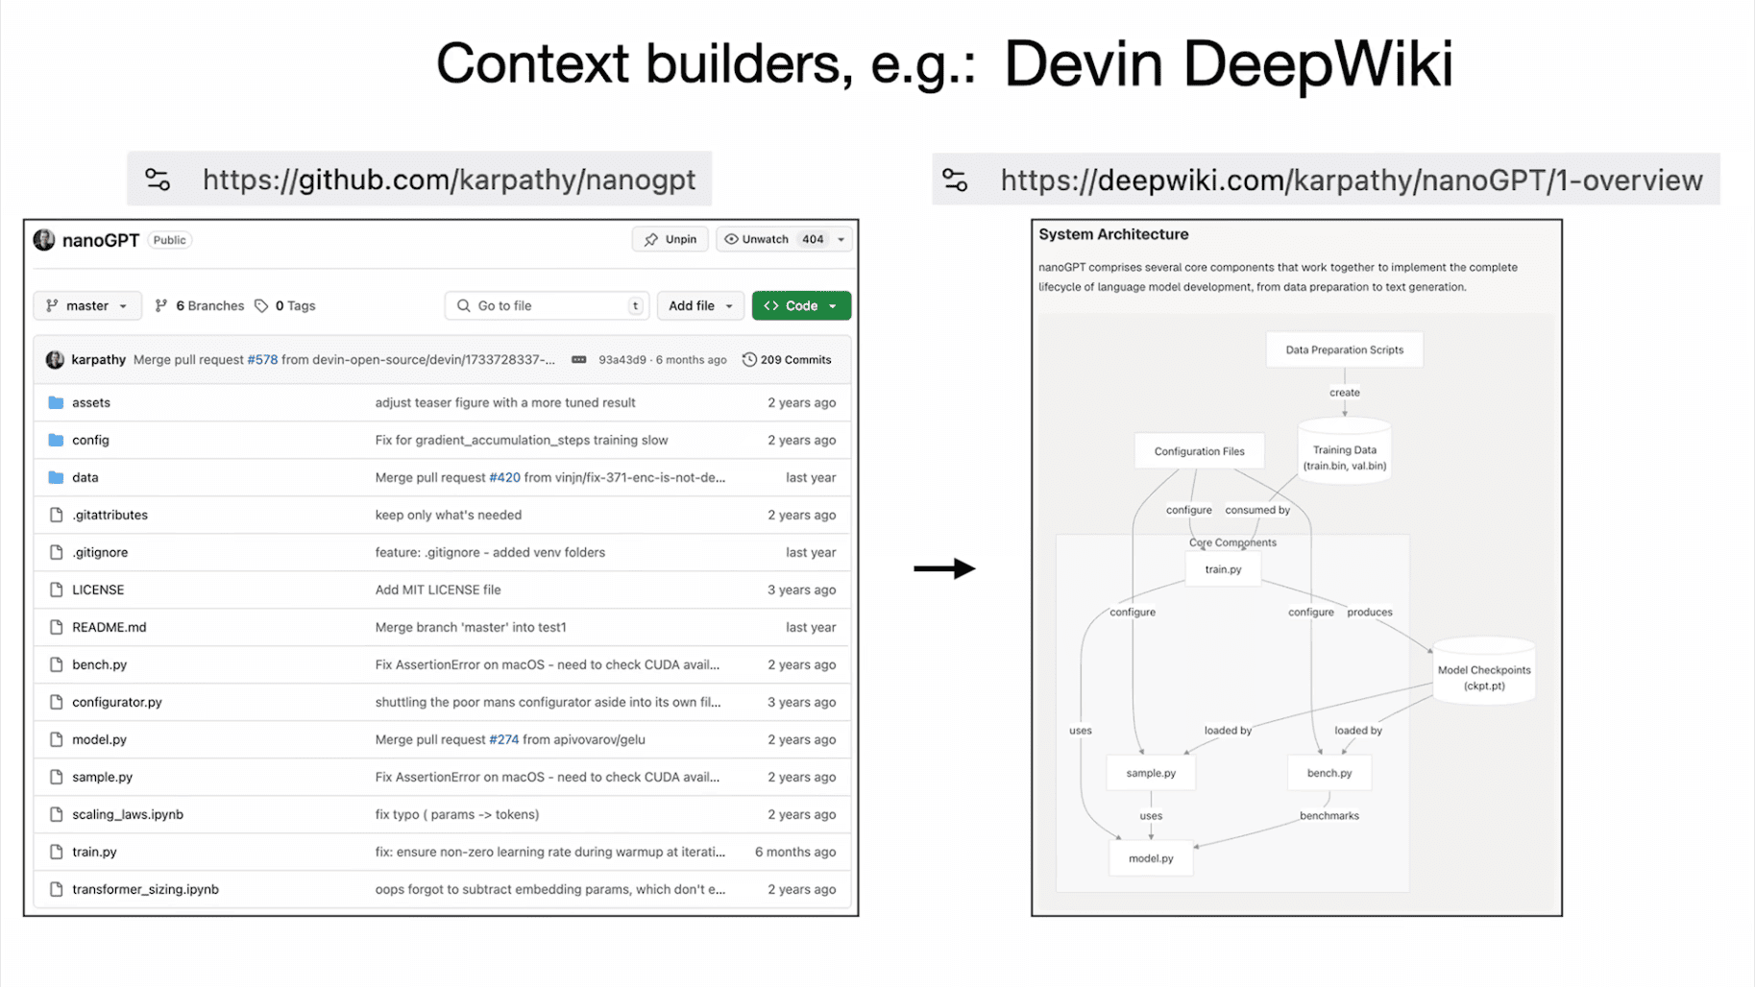
Task: Click the site settings icon beside deepwiki.com URL
Action: (955, 180)
